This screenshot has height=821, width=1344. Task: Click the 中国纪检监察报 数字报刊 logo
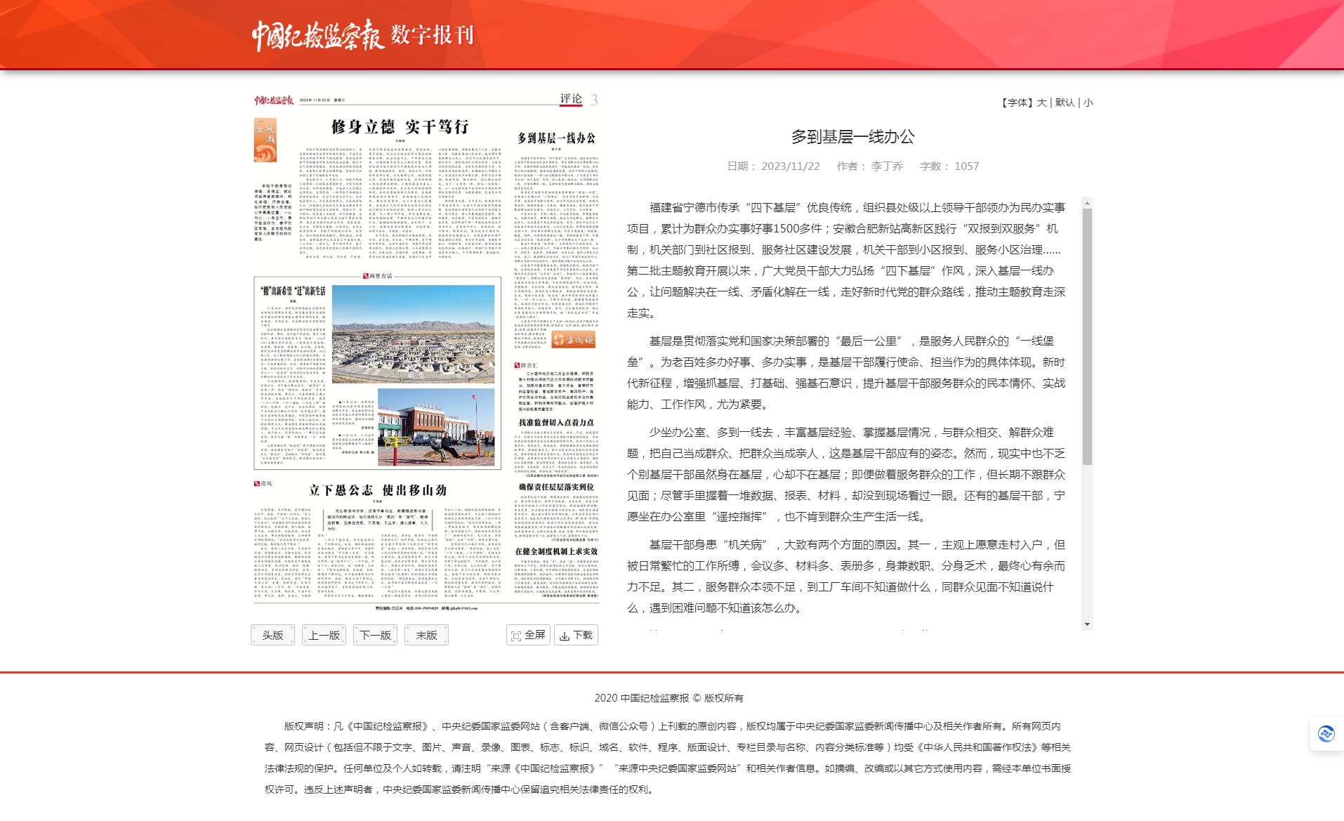pyautogui.click(x=362, y=34)
